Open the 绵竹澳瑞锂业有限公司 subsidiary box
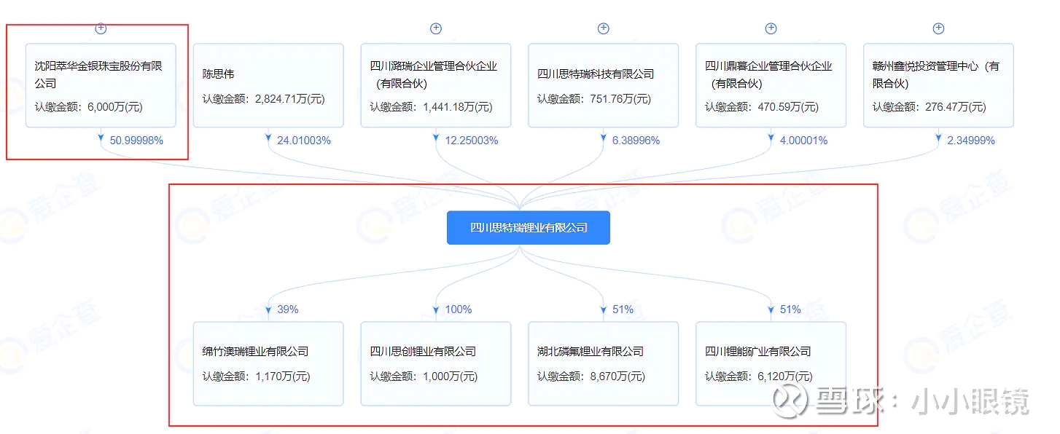Screen dimensions: 1060x434 [x=268, y=363]
